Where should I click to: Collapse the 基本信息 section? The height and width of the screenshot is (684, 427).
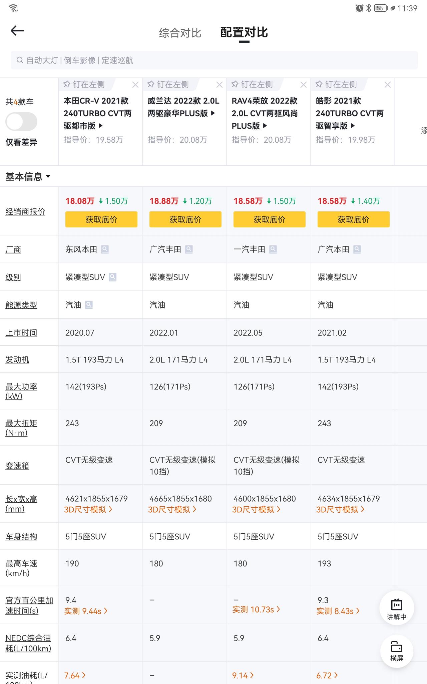[28, 176]
